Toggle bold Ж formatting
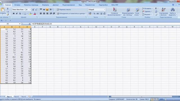The height and width of the screenshot is (101, 180). point(13,13)
